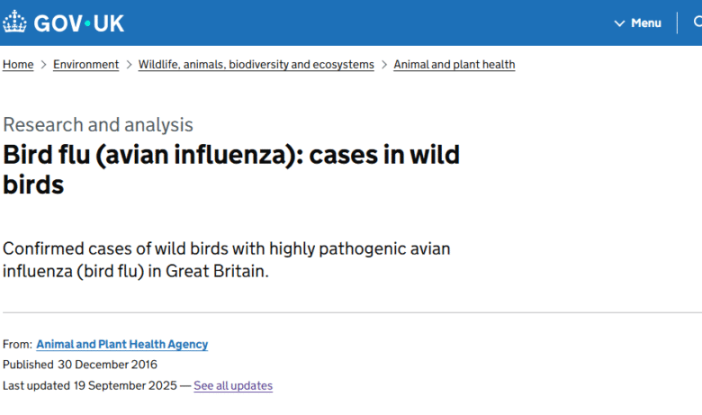The image size is (702, 415).
Task: Click the chevron separator after Environment breadcrumb
Action: click(129, 65)
